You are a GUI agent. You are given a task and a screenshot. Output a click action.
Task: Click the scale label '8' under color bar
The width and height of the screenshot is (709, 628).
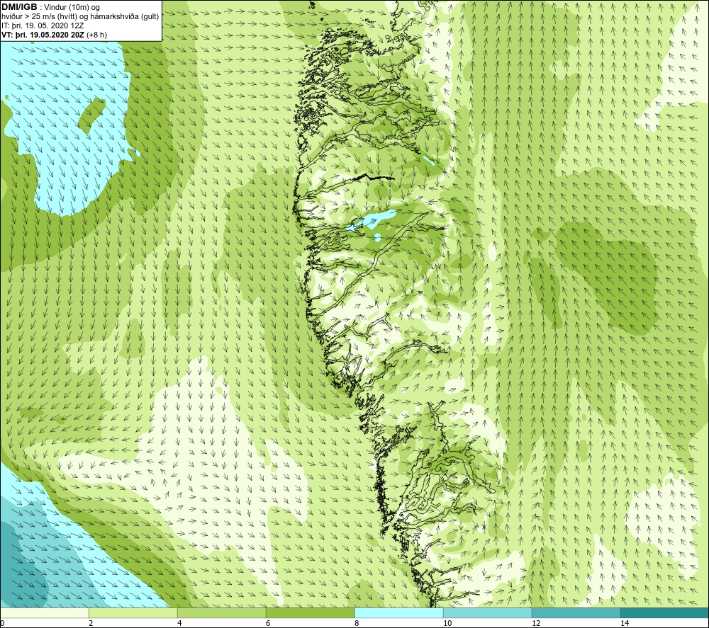[x=357, y=623]
